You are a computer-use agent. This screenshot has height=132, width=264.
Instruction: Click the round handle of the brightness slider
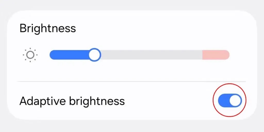(x=95, y=55)
